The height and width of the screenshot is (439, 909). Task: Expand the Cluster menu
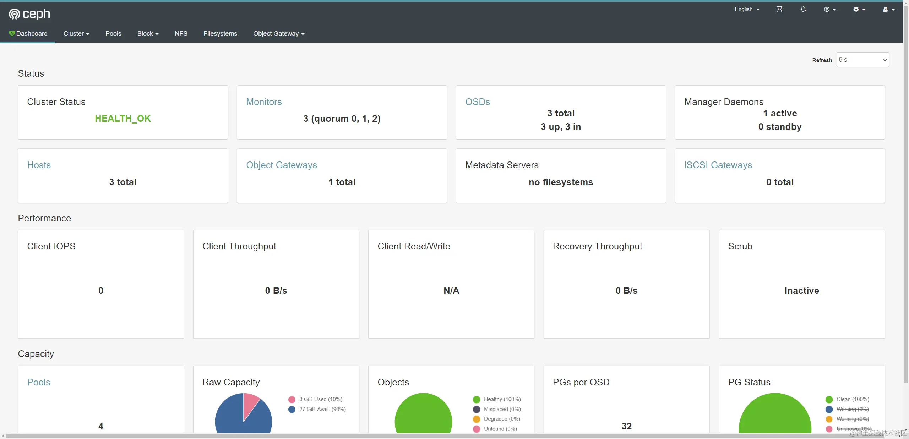coord(76,34)
